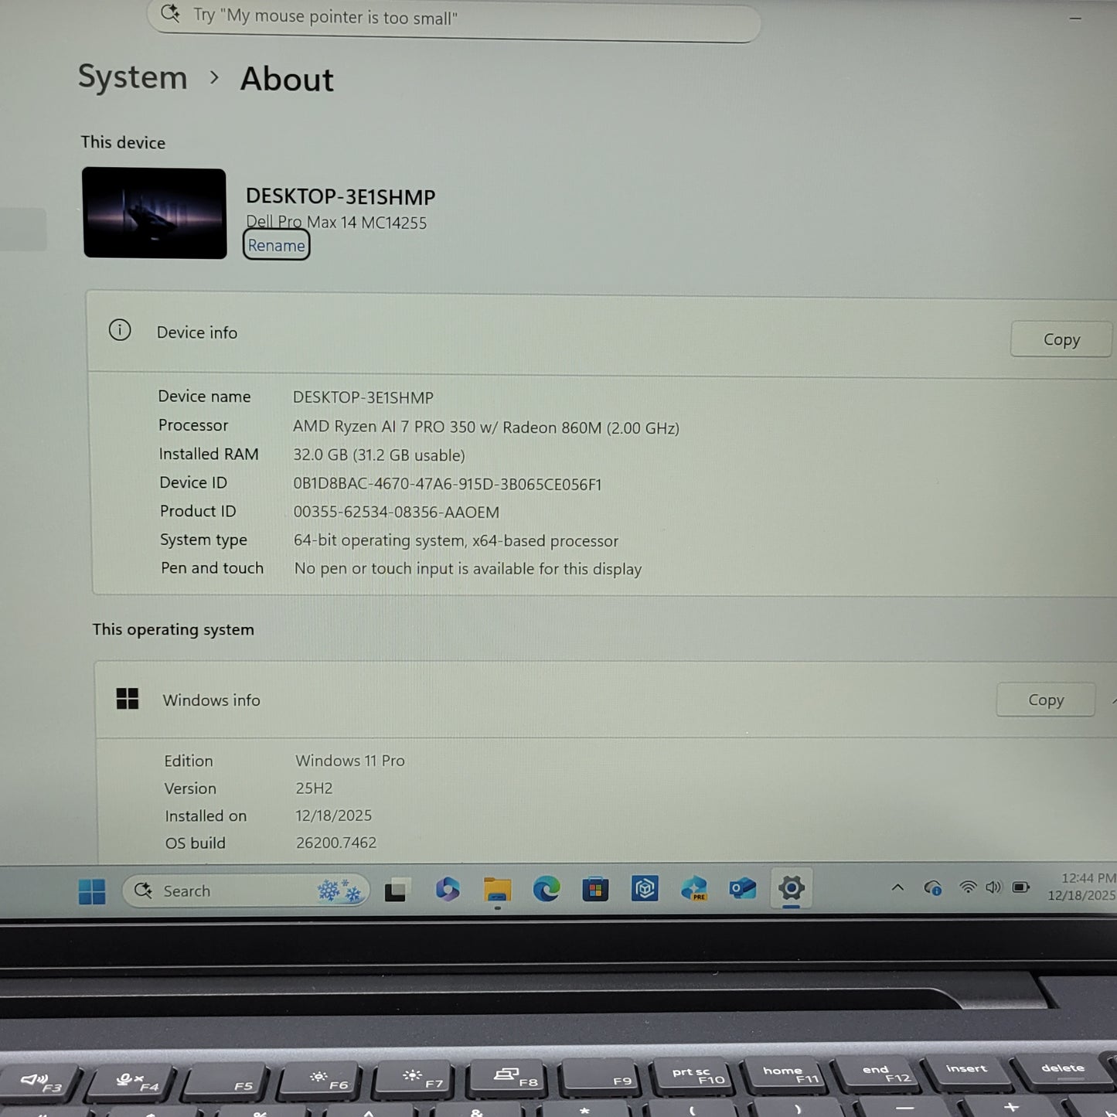Click the battery icon in the system tray
The width and height of the screenshot is (1117, 1117).
coord(1021,887)
